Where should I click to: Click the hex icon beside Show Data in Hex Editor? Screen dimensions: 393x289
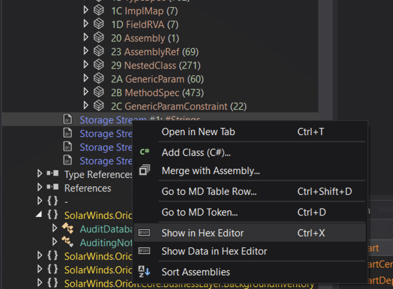point(144,251)
